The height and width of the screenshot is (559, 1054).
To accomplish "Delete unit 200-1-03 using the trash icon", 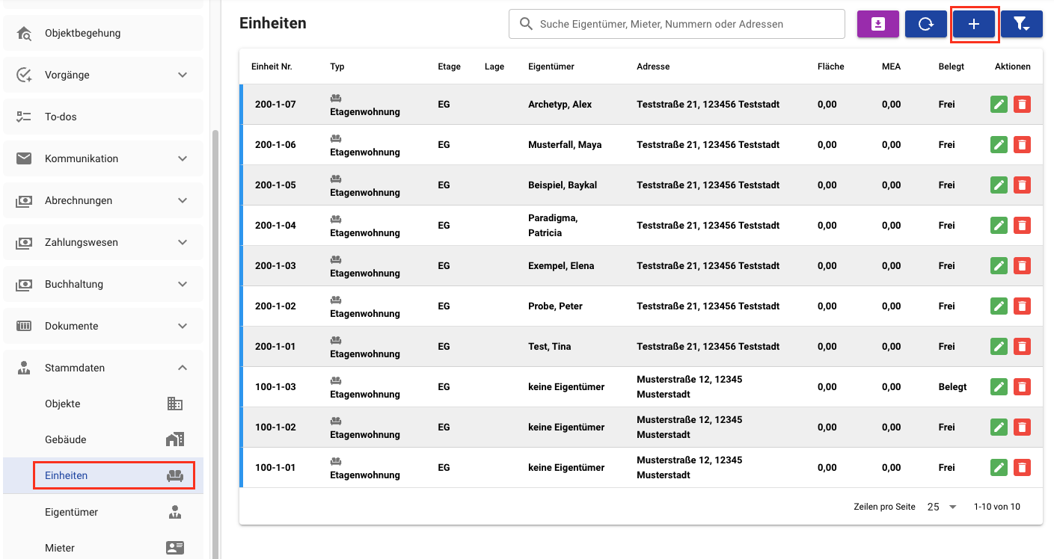I will 1022,266.
